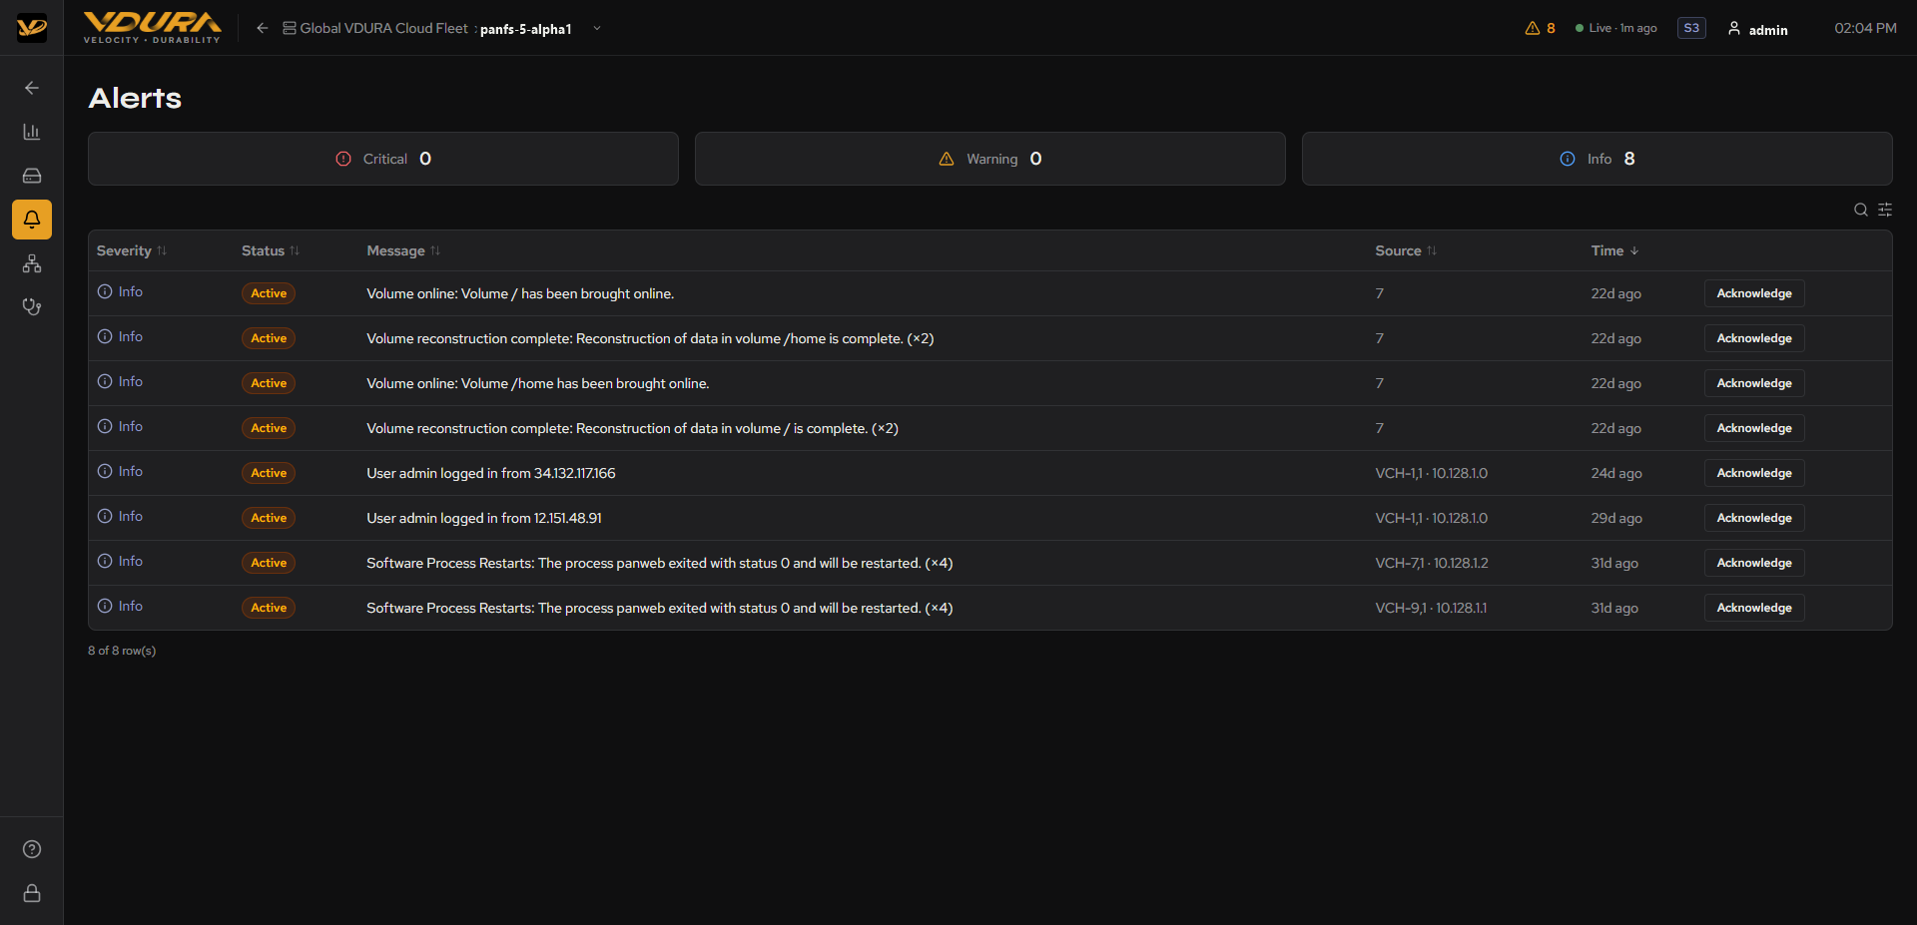1917x925 pixels.
Task: Acknowledge the 'Volume /home has been brought online' alert
Action: 1754,383
